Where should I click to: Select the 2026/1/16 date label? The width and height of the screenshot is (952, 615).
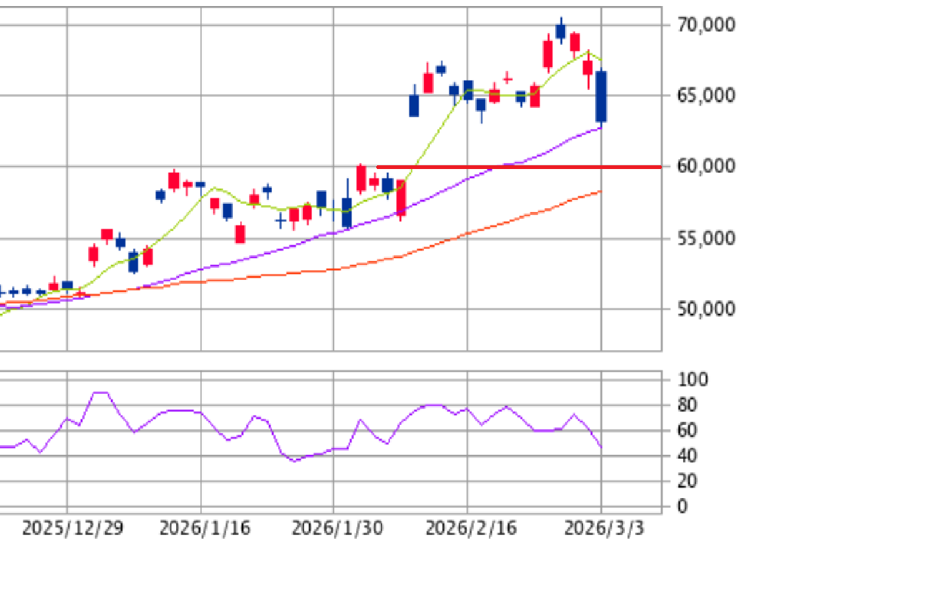click(x=204, y=528)
